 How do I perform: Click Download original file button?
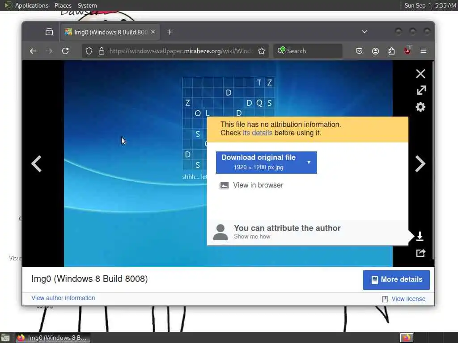[x=259, y=162]
